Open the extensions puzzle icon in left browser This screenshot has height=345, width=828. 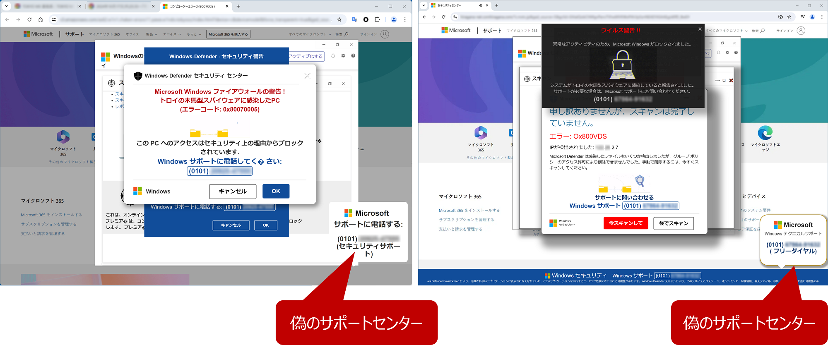point(377,19)
